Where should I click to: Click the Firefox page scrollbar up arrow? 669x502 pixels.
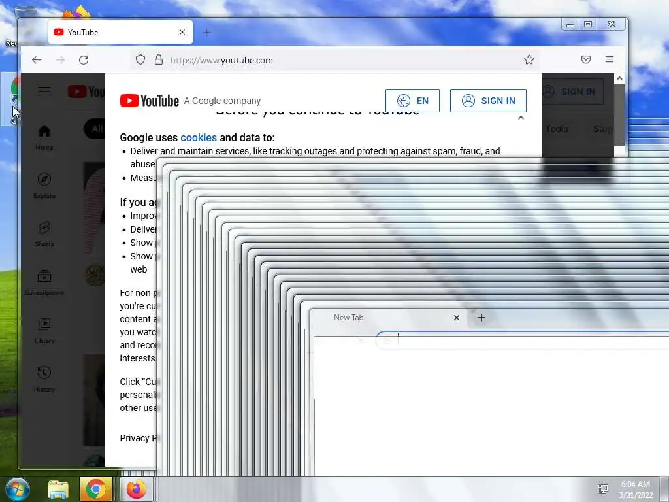[619, 78]
